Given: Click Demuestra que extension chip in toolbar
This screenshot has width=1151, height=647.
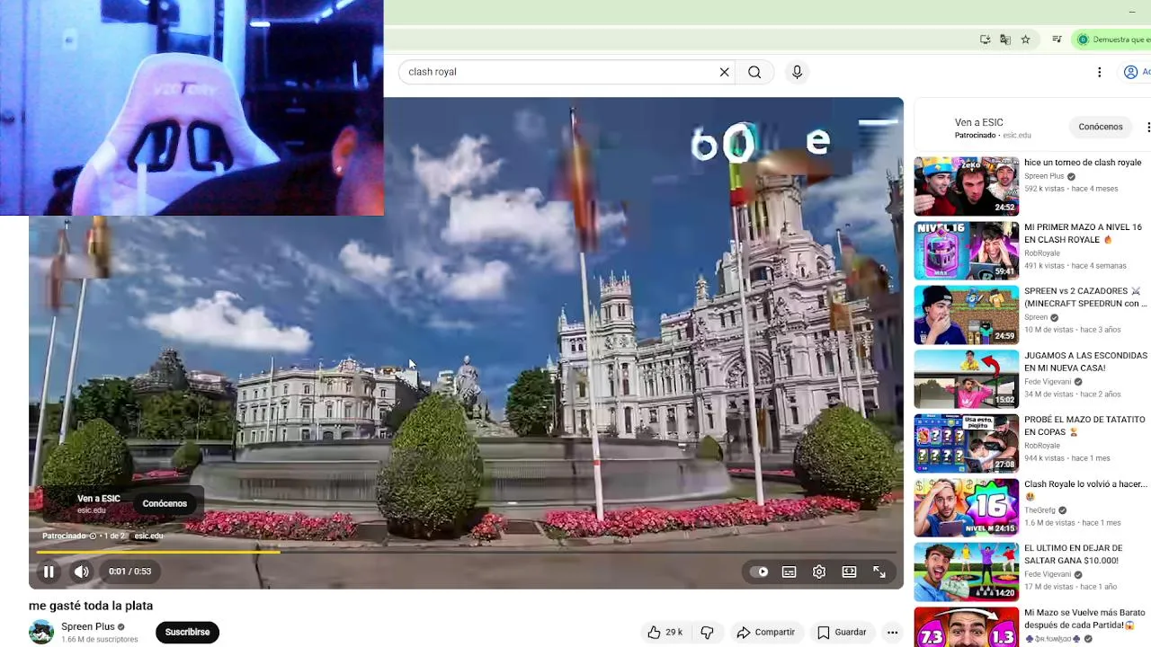Looking at the screenshot, I should pyautogui.click(x=1113, y=40).
